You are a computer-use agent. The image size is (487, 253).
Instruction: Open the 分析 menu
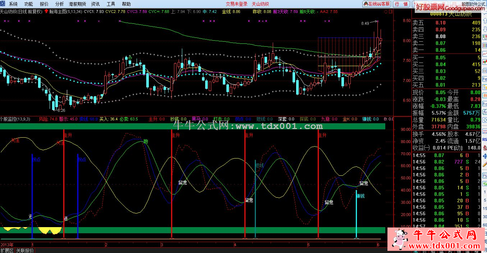[x=60, y=4]
